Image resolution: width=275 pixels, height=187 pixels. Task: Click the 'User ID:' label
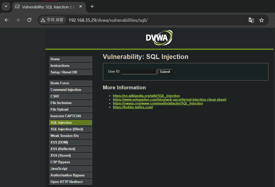click(x=114, y=71)
